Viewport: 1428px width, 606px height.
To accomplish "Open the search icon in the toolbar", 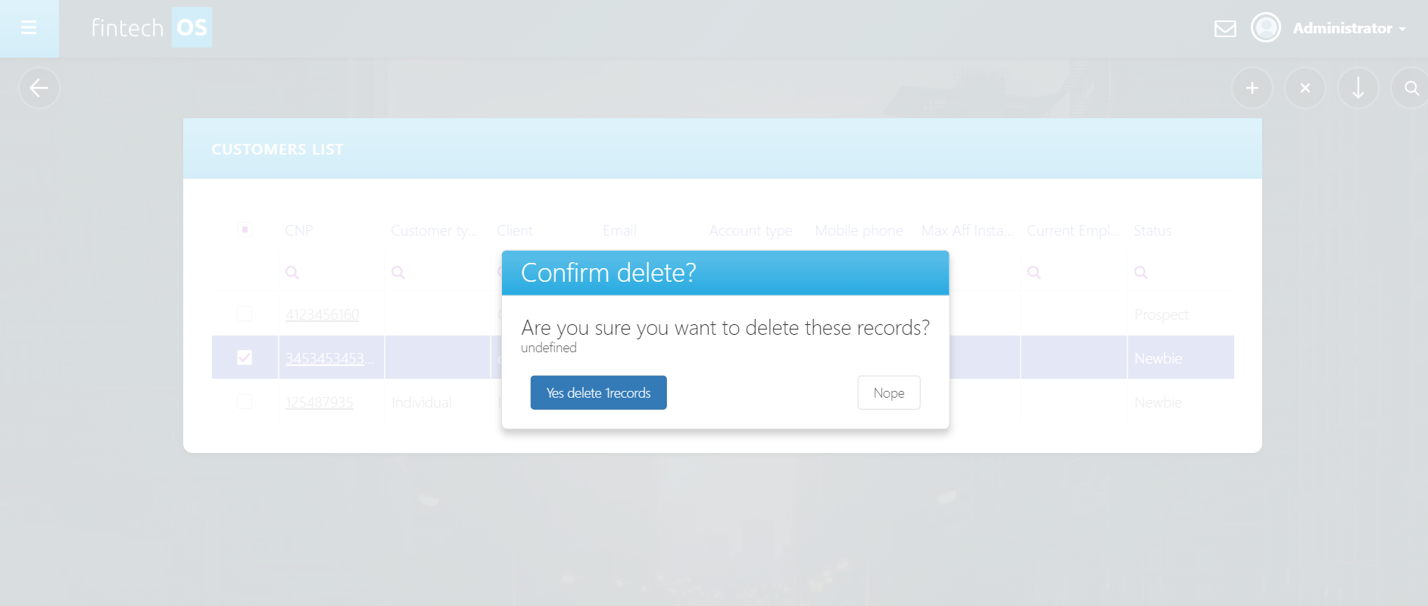I will coord(1410,88).
